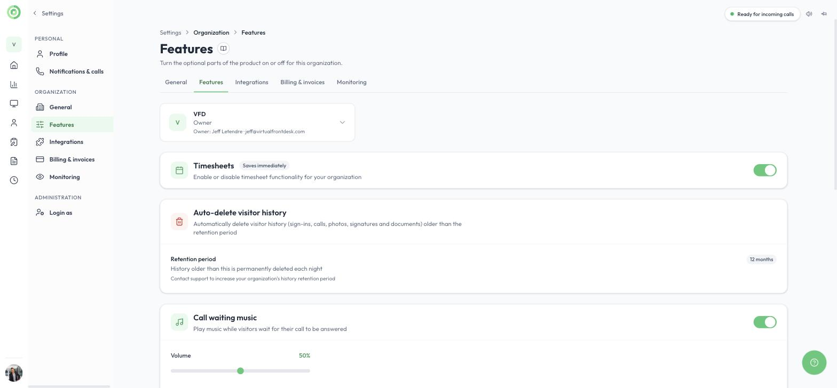Click the Saves immediately badge
Image resolution: width=837 pixels, height=388 pixels.
(x=264, y=166)
